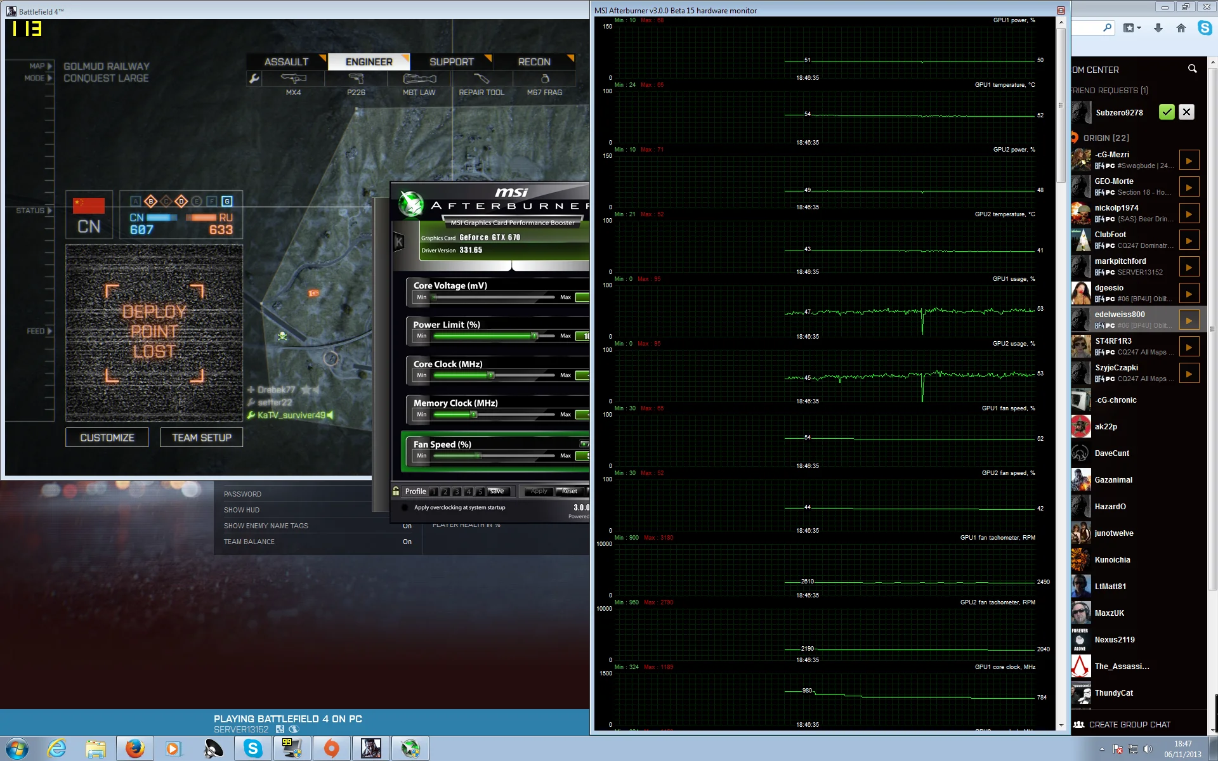Click the Afterburner Kombustor K button
This screenshot has width=1218, height=761.
pos(399,242)
